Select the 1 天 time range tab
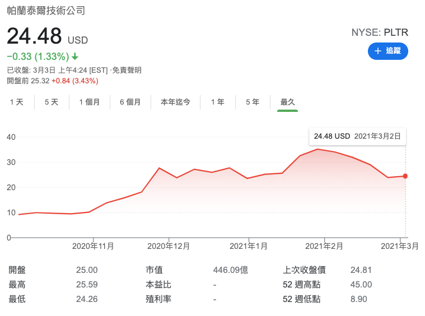 coord(17,102)
